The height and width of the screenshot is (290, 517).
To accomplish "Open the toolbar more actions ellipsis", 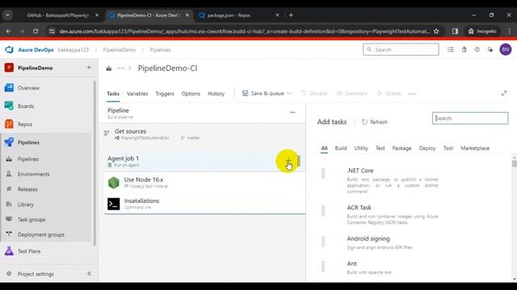I will tap(412, 93).
